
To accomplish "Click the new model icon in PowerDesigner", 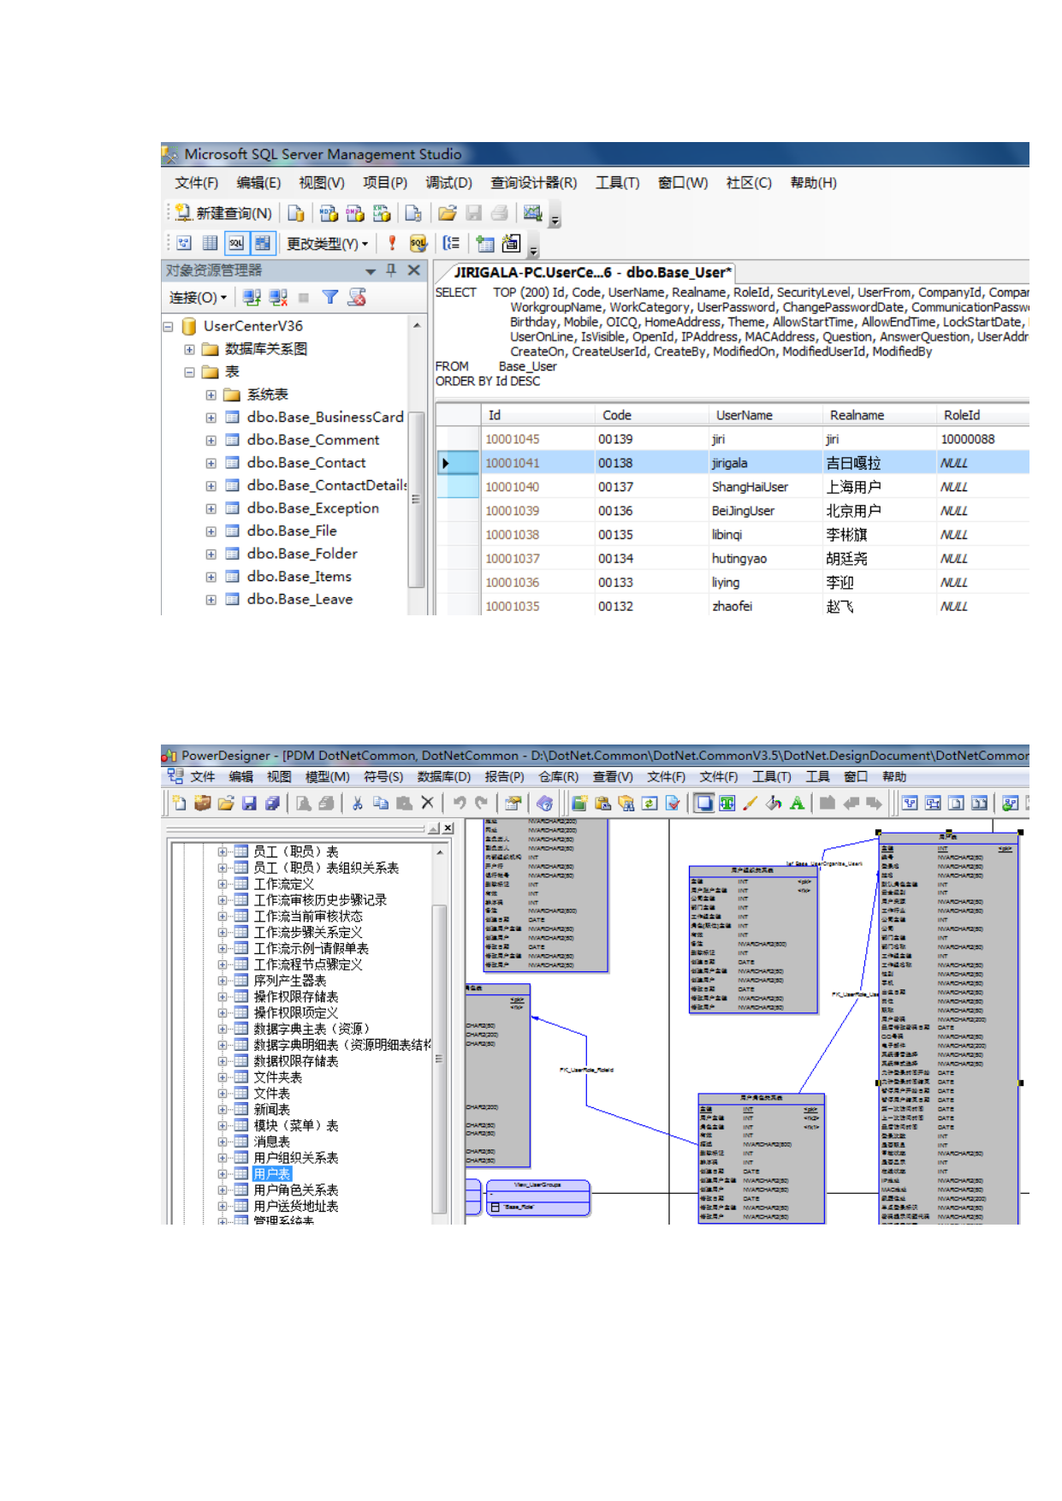I will [179, 804].
